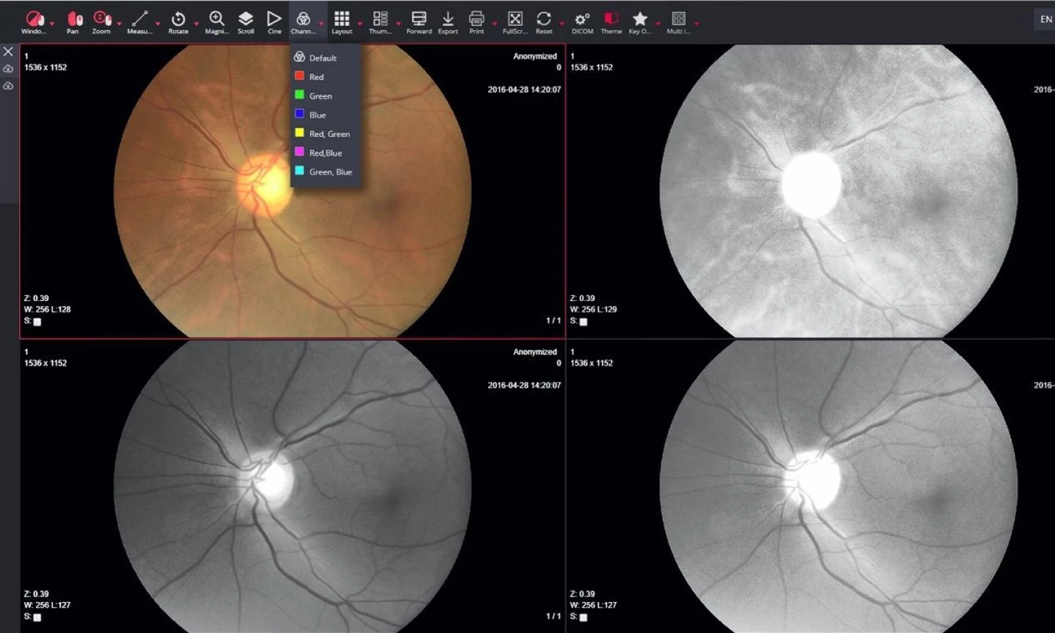Click '1536 x 1152' text in top-right viewport

click(592, 68)
